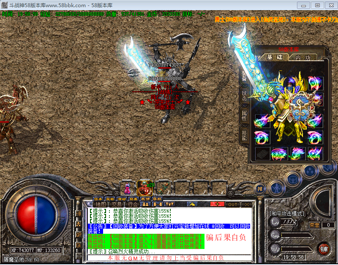Open the 交易 trade button
The height and width of the screenshot is (265, 338).
(117, 205)
